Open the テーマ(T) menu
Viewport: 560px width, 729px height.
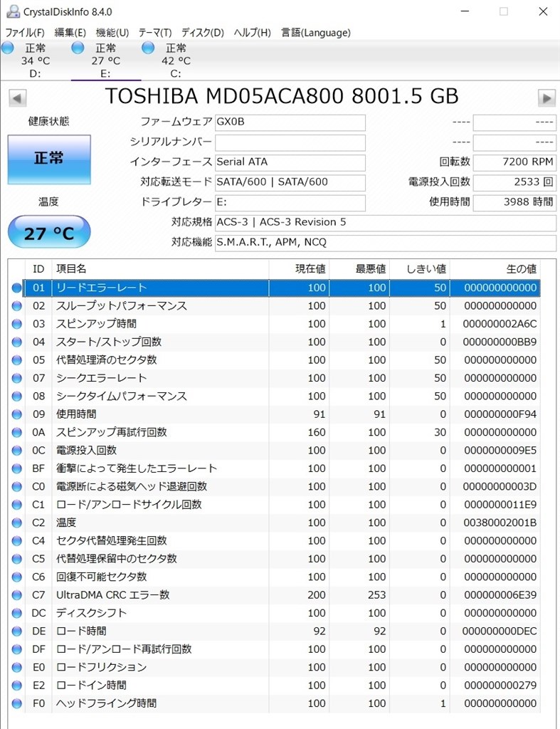[x=155, y=33]
